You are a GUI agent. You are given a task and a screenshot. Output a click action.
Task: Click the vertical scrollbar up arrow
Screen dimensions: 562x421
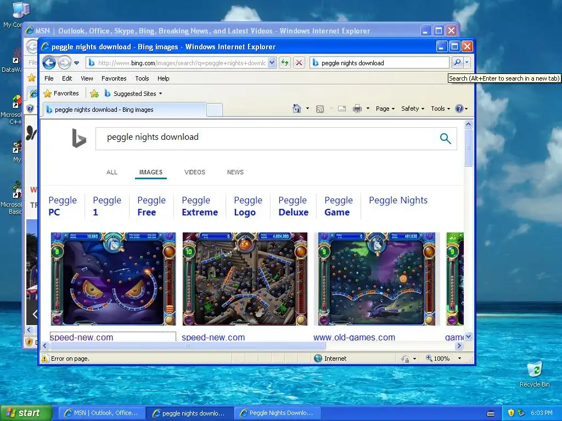point(469,124)
